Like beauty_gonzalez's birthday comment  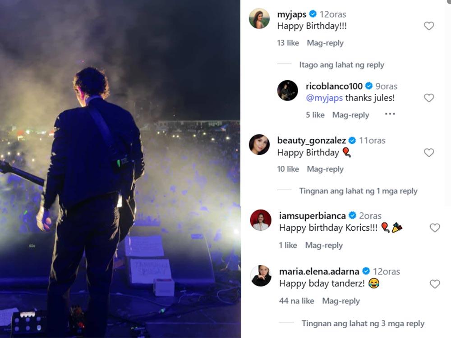point(429,153)
